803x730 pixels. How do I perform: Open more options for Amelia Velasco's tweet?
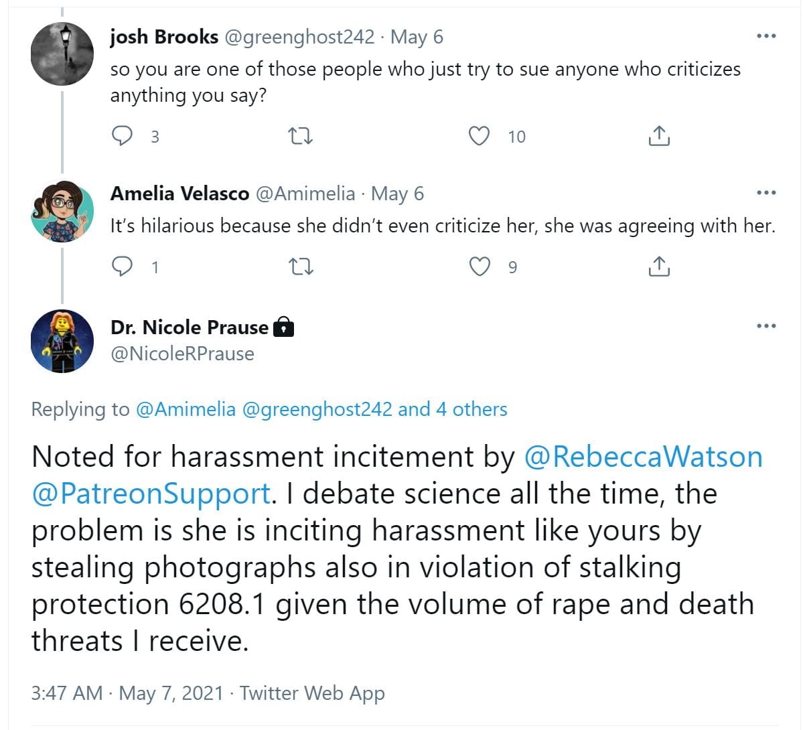coord(766,193)
